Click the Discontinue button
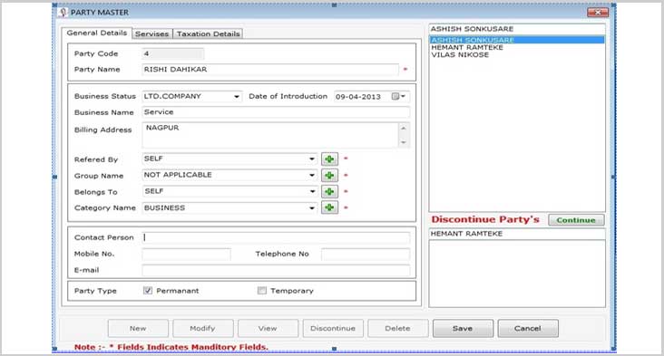Screen dimensions: 664x356 [x=333, y=328]
